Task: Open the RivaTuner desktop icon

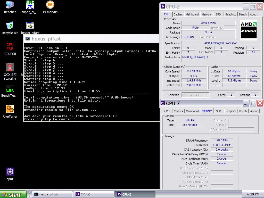Action: (10, 111)
